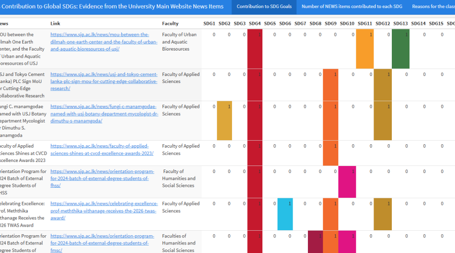
Task: Click Faculty of Urban and Aquatic Bioresources cell
Action: click(179, 42)
